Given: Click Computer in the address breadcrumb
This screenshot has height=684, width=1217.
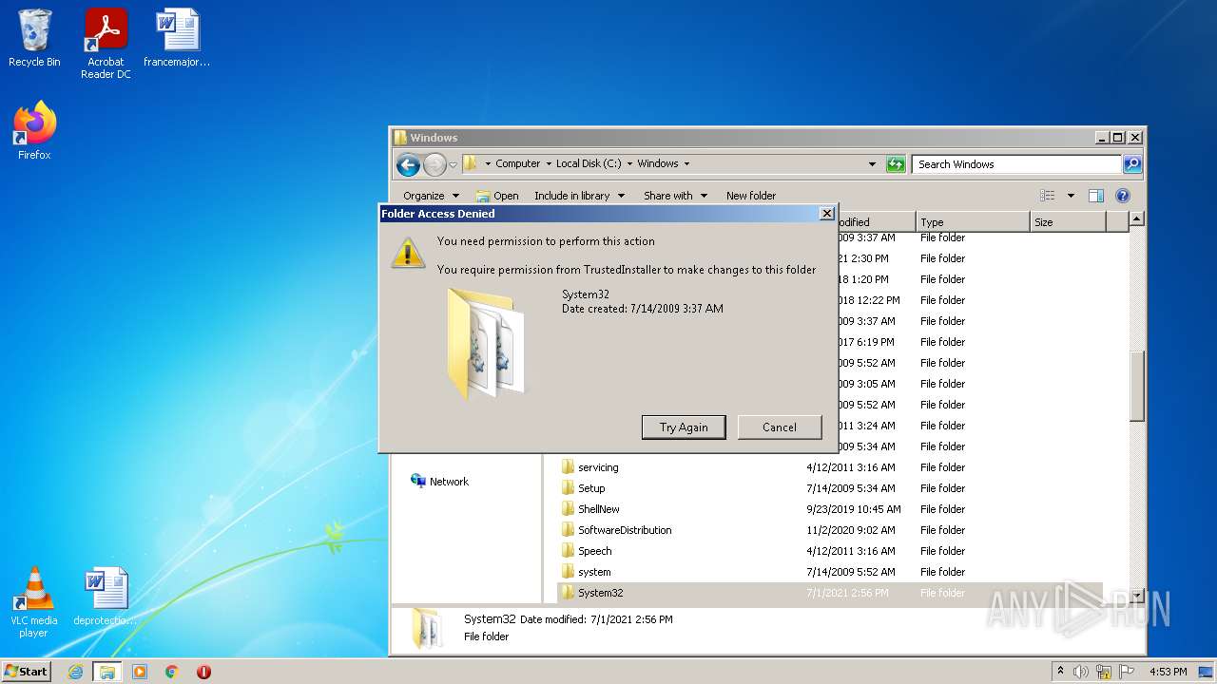Looking at the screenshot, I should pos(518,163).
